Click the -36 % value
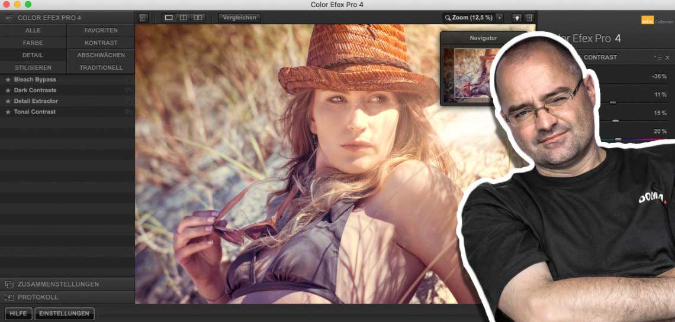 [659, 76]
